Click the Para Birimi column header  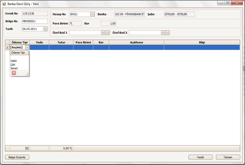click(83, 42)
